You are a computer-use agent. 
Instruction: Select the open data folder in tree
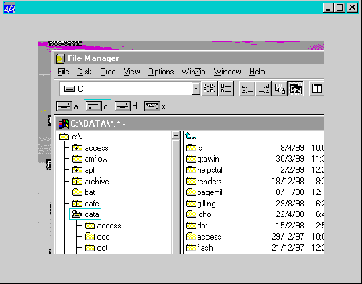point(85,214)
